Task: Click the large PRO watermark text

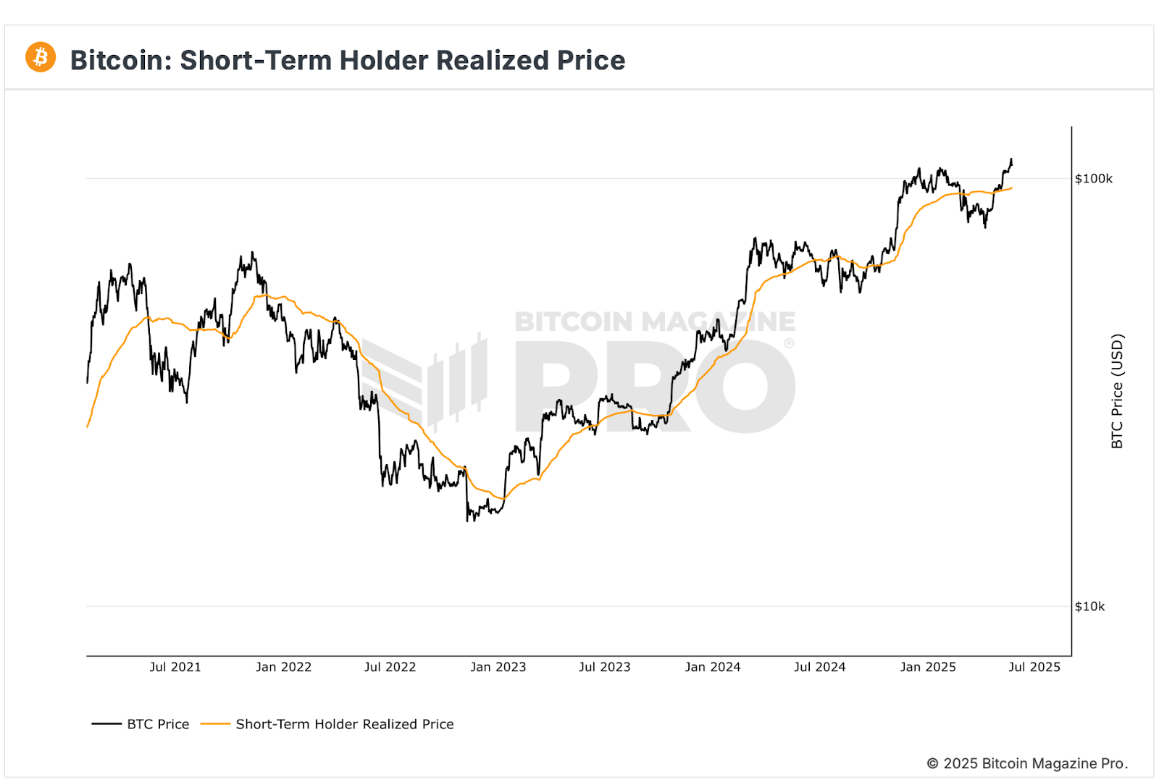Action: point(654,387)
